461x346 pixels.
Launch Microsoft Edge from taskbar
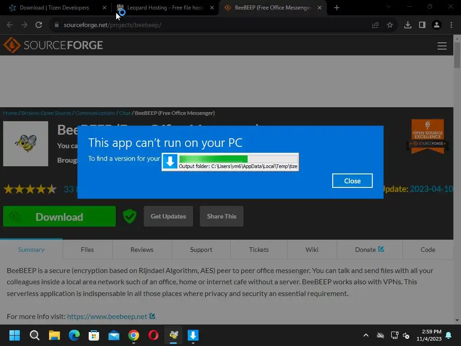pos(74,335)
